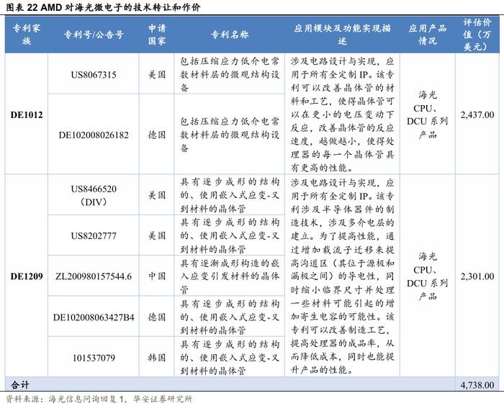Click patent name '具有逐渐成形构造的嵌入应变引发材料的晶体管'
The width and height of the screenshot is (504, 406).
click(x=230, y=276)
